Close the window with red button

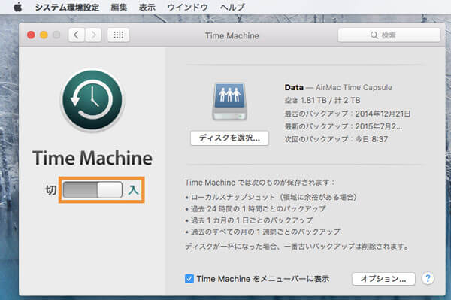click(31, 35)
